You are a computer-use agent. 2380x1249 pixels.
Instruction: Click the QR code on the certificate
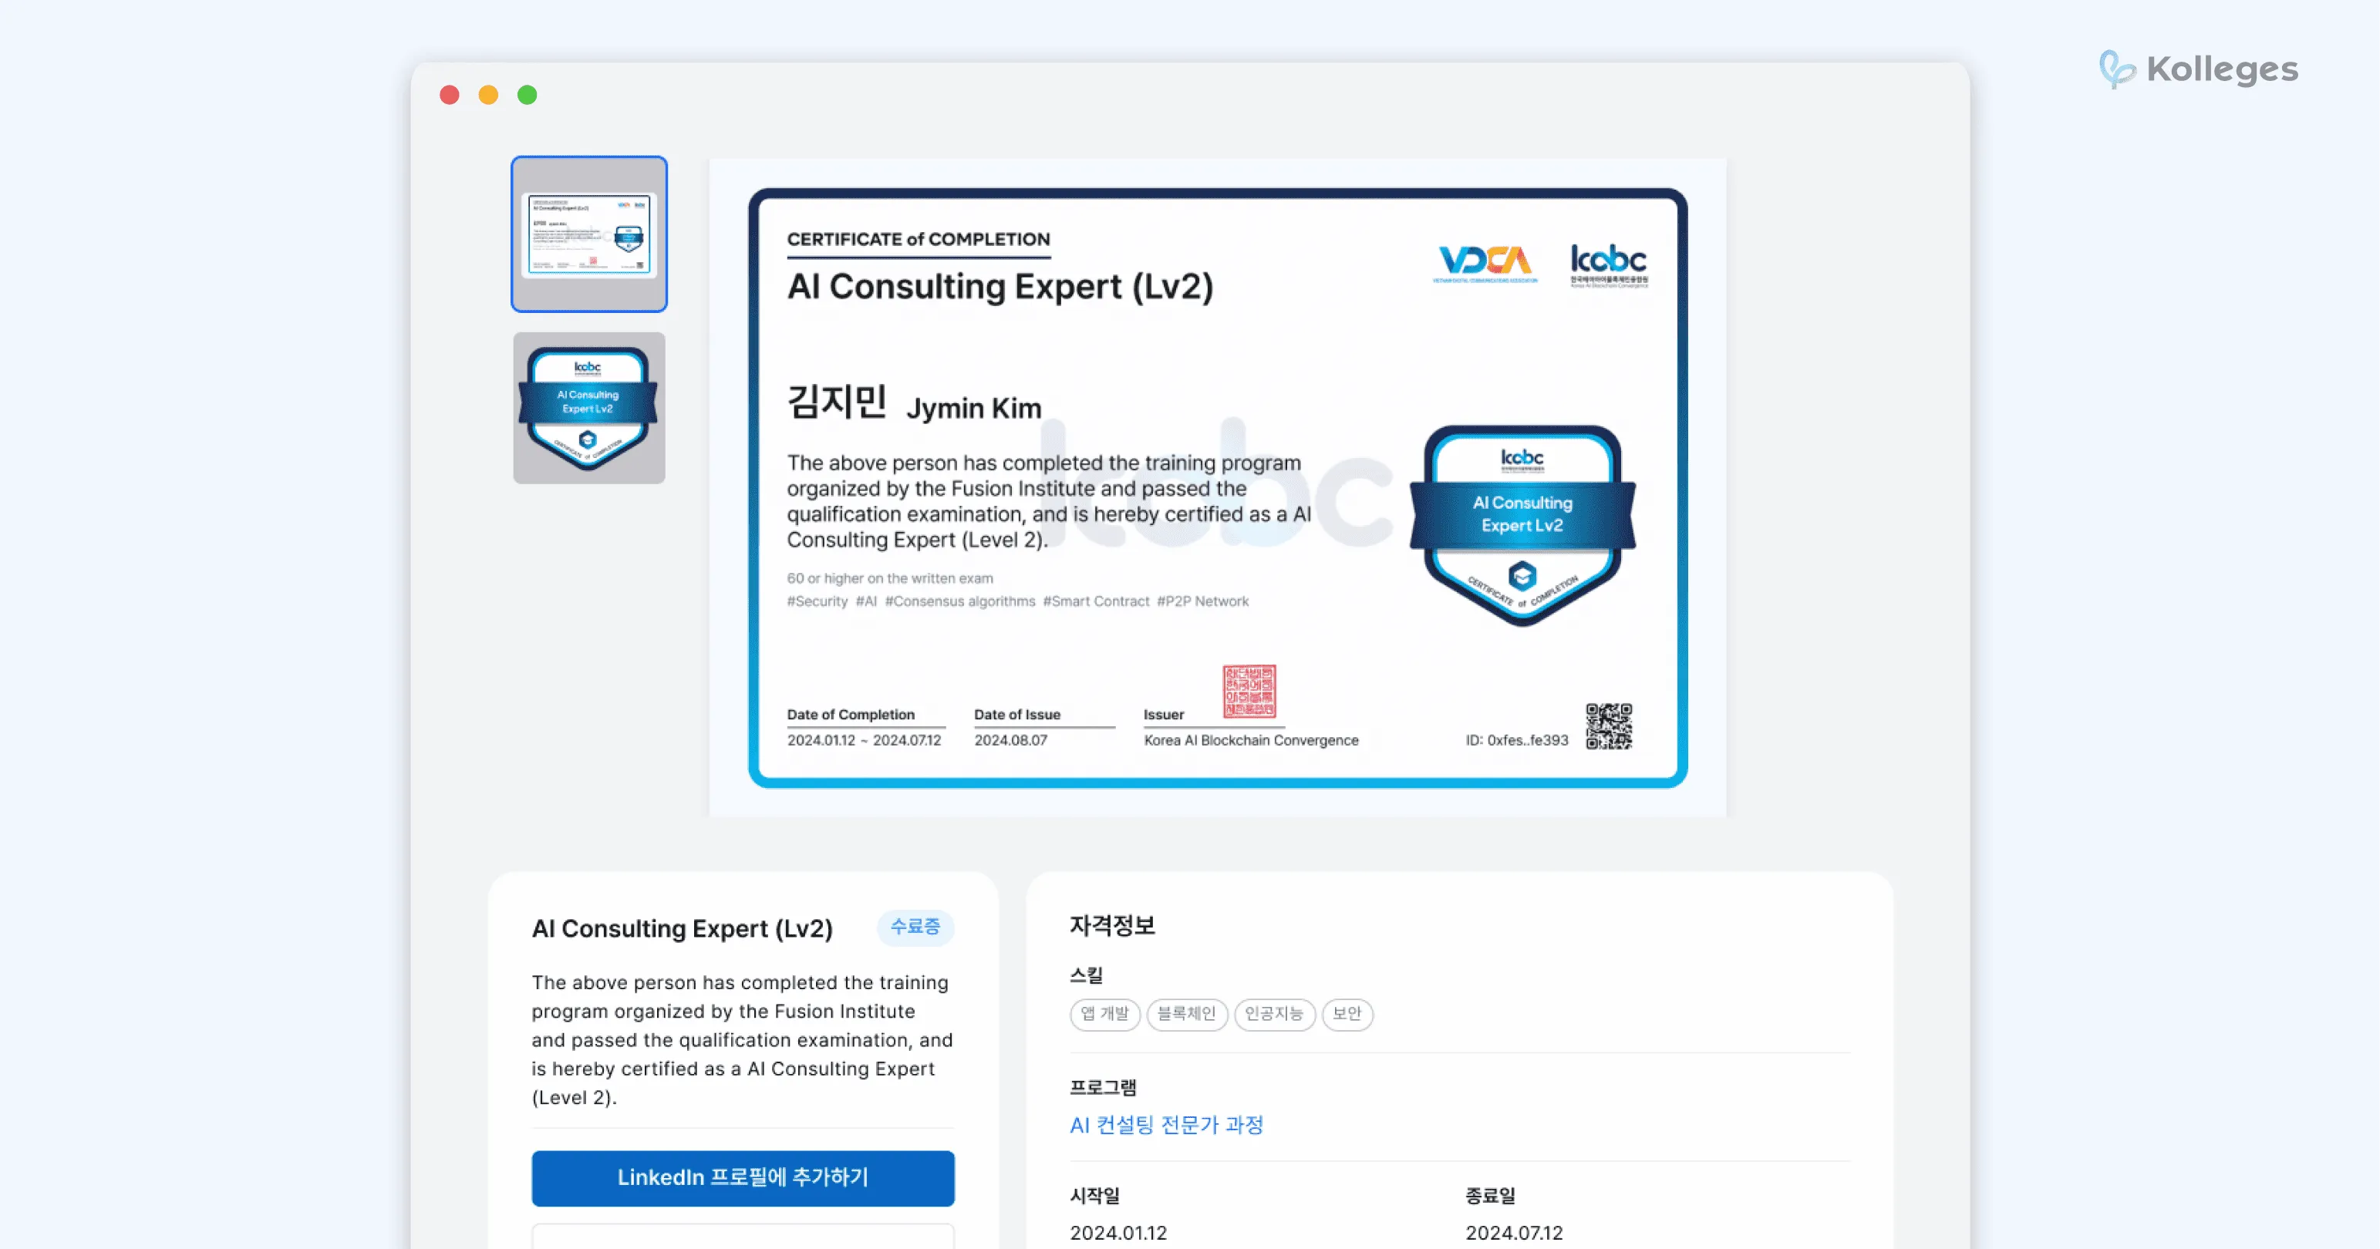1609,726
